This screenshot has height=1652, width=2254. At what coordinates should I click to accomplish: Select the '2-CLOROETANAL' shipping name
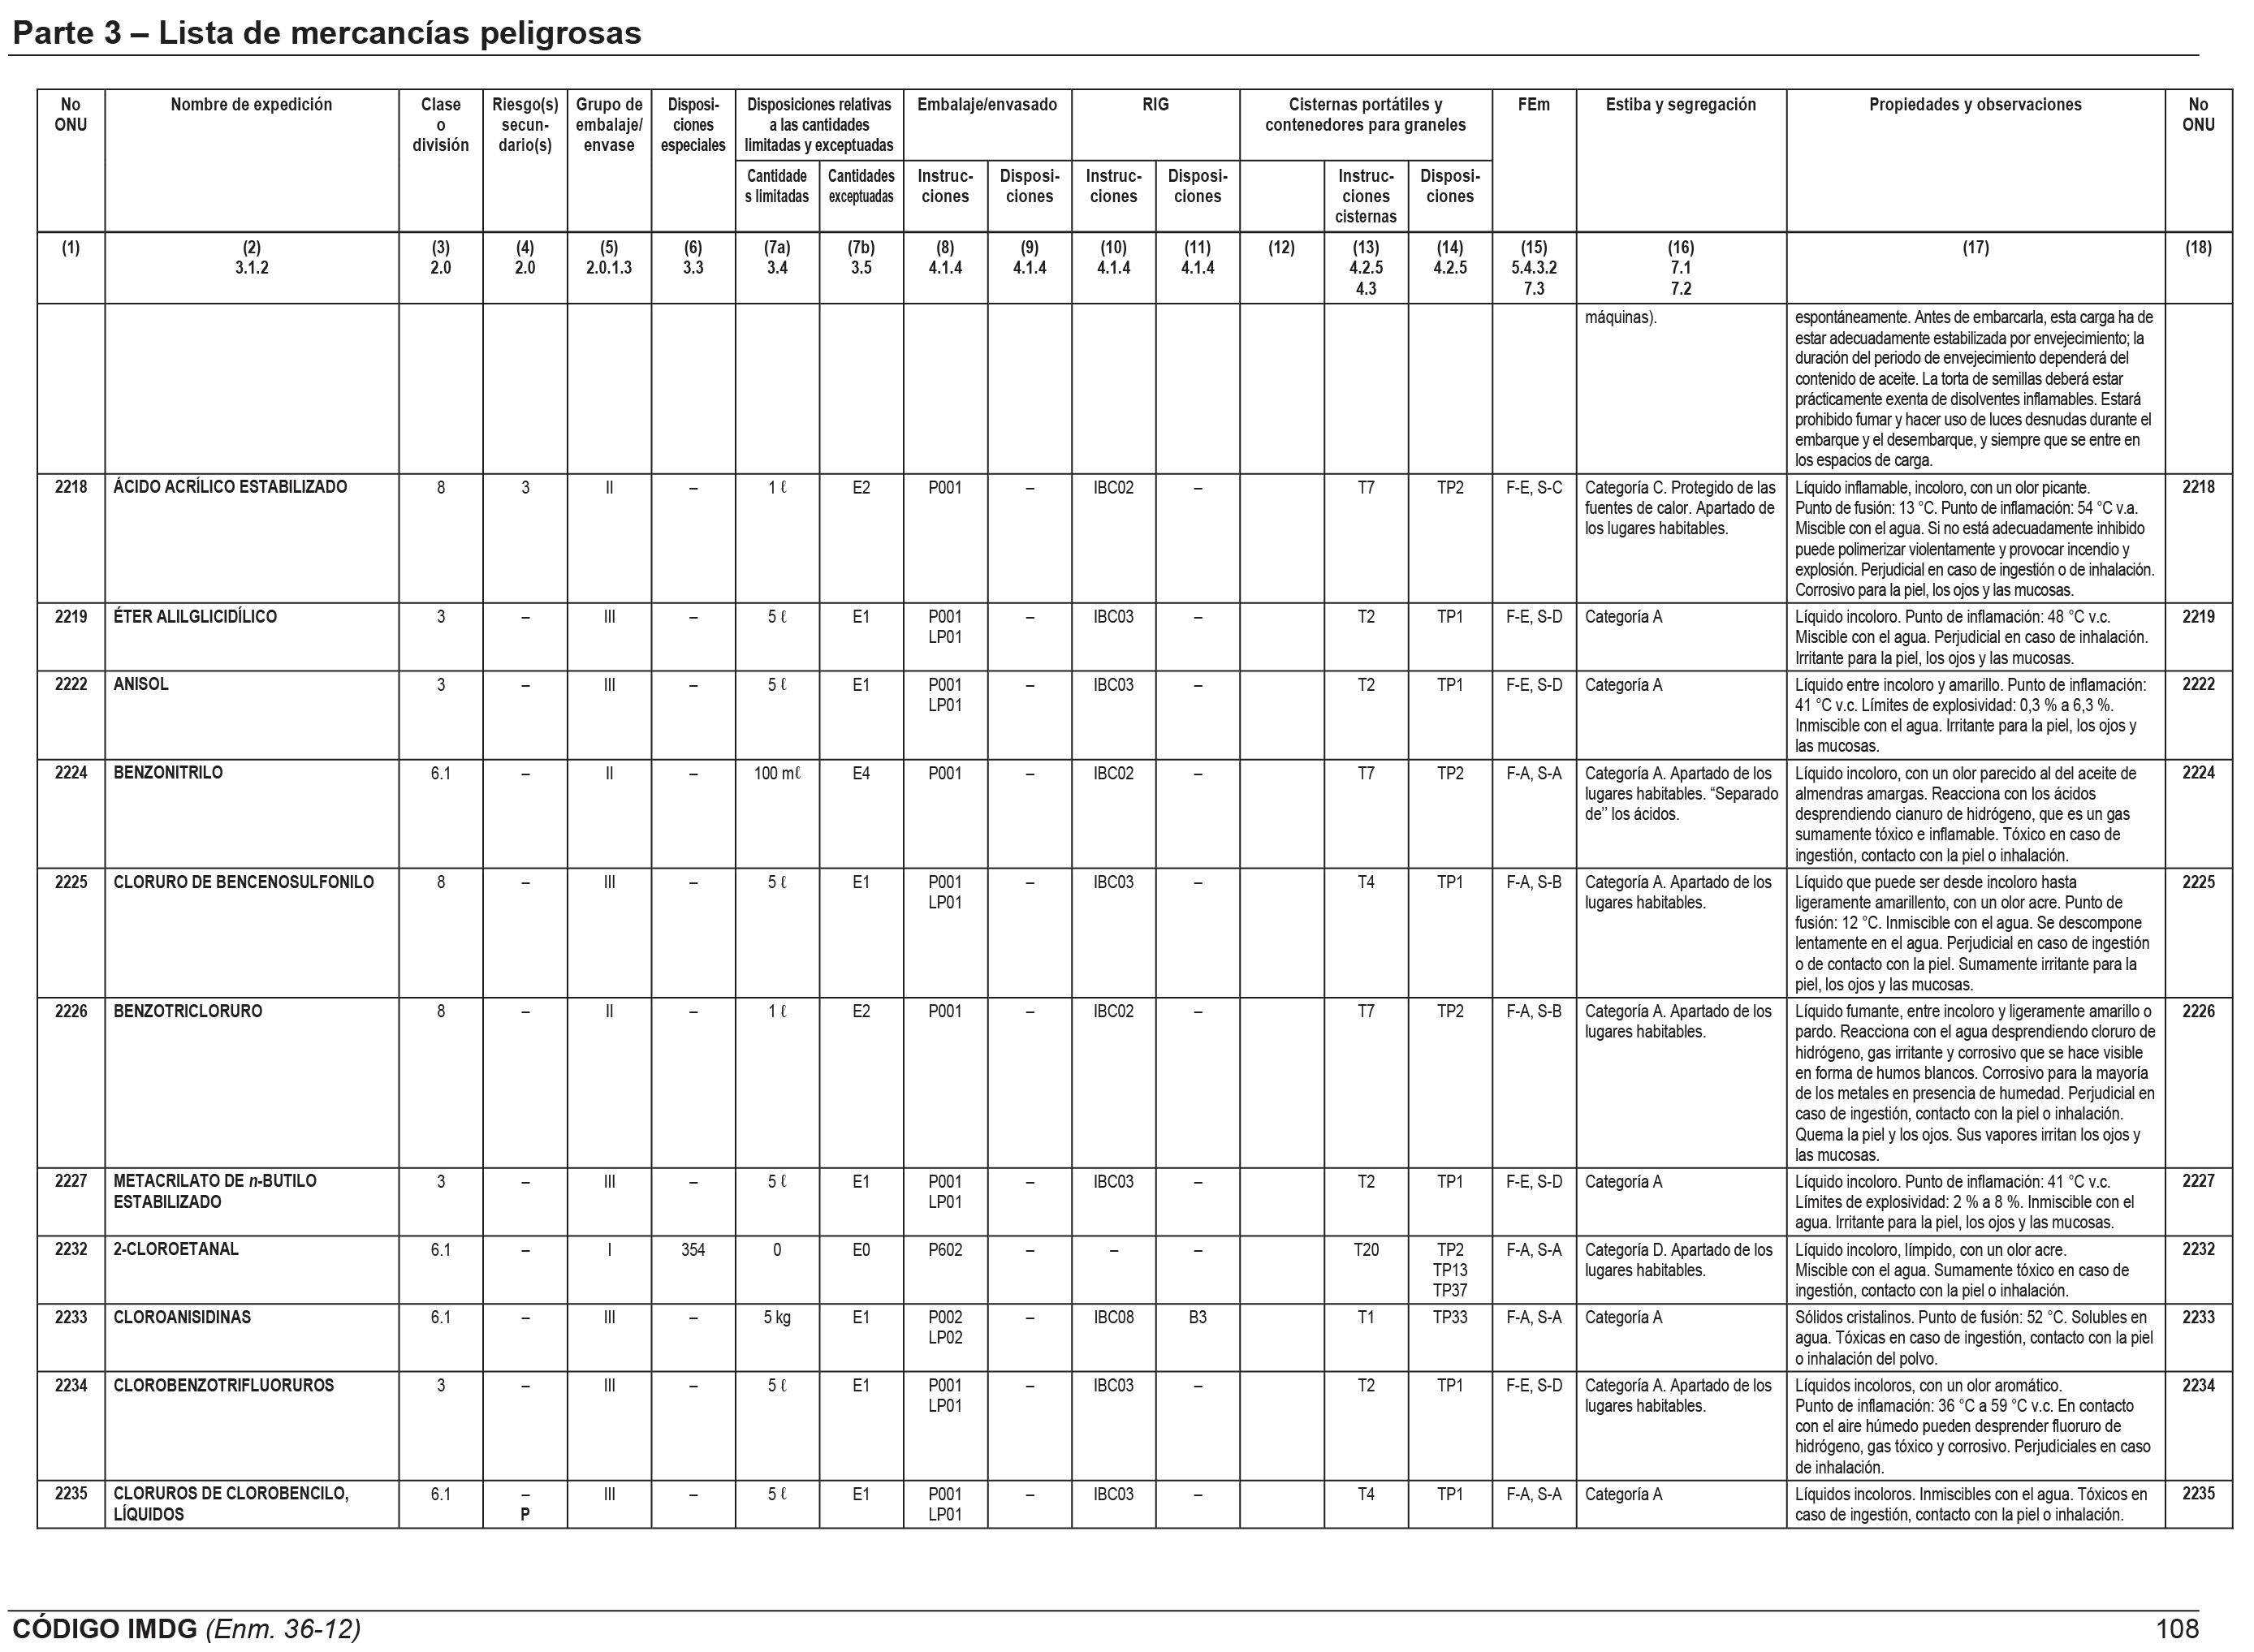tap(176, 1249)
